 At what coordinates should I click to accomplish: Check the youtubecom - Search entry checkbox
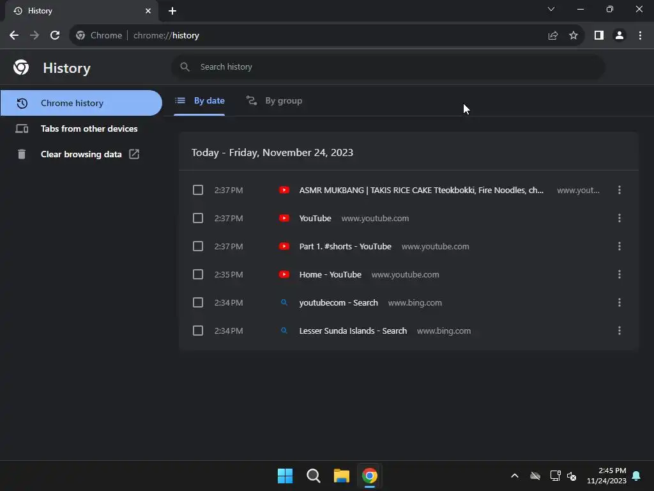point(198,302)
